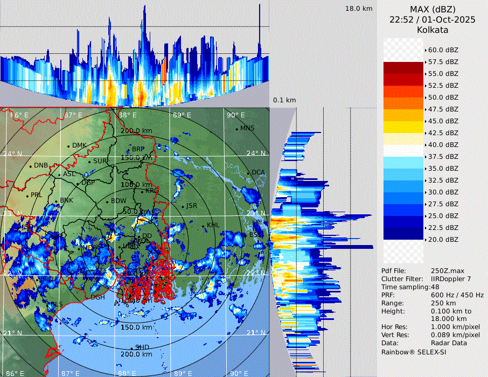Click the MAX (dBZ) title text
Image resolution: width=488 pixels, height=377 pixels.
(432, 9)
